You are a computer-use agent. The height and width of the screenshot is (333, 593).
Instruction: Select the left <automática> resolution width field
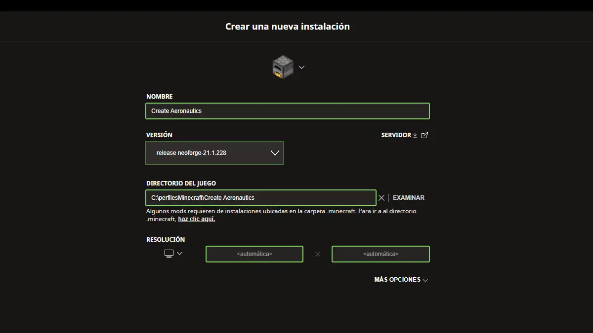[x=254, y=254]
